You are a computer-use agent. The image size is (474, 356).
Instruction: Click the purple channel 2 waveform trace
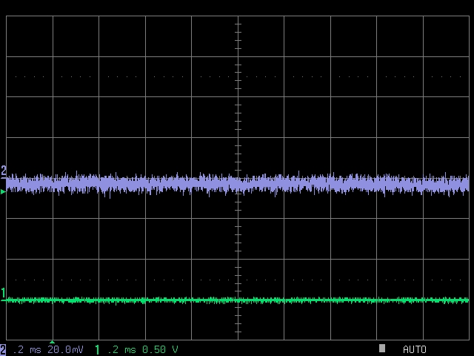point(238,185)
